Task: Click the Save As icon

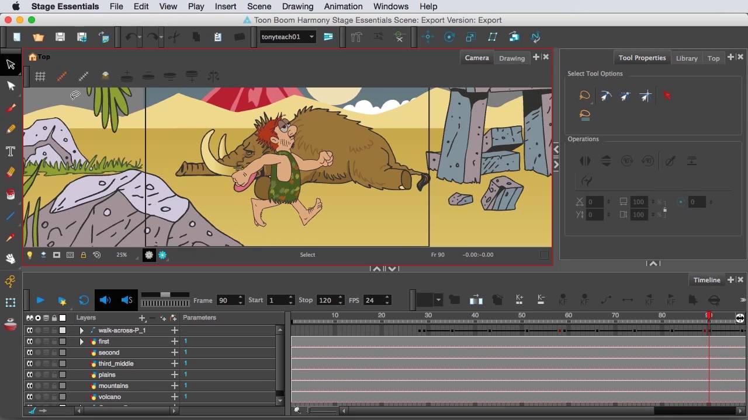Action: click(82, 37)
